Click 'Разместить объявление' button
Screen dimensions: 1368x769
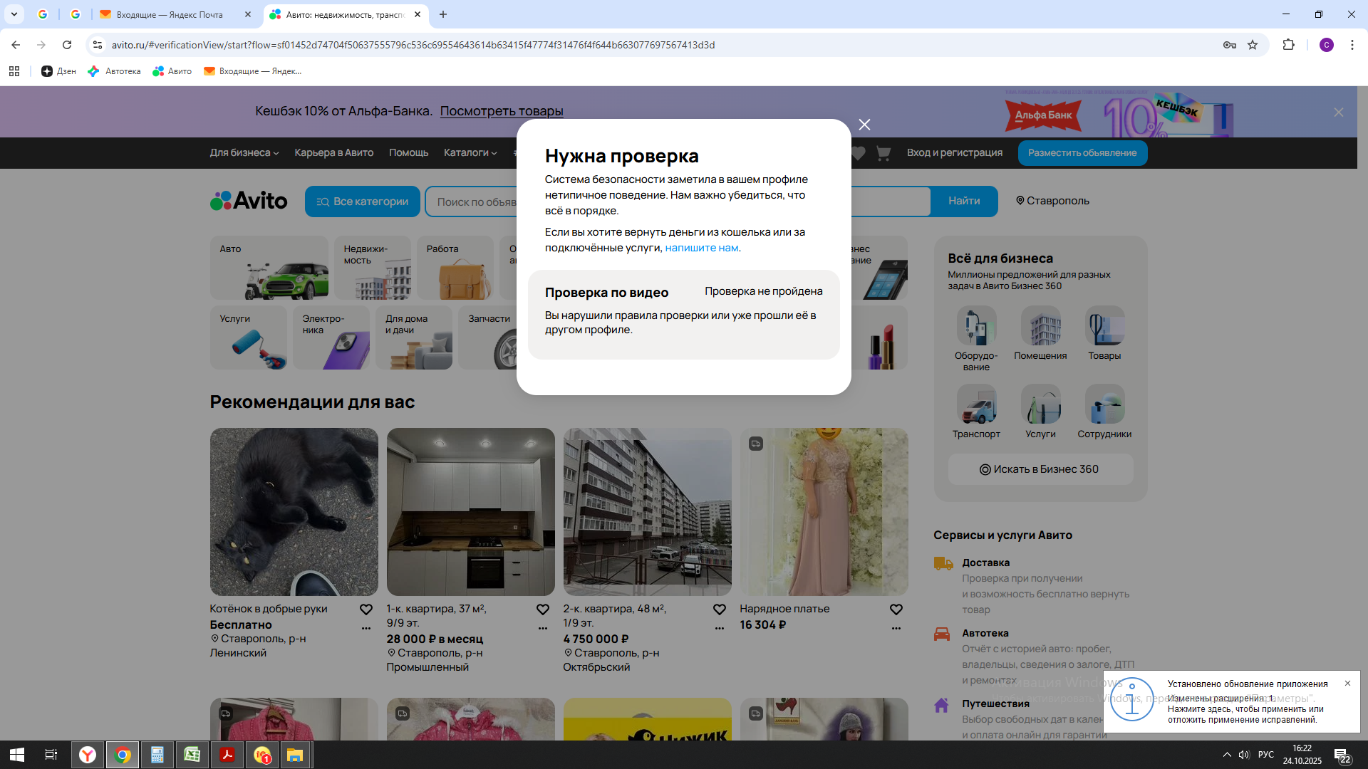pyautogui.click(x=1082, y=152)
